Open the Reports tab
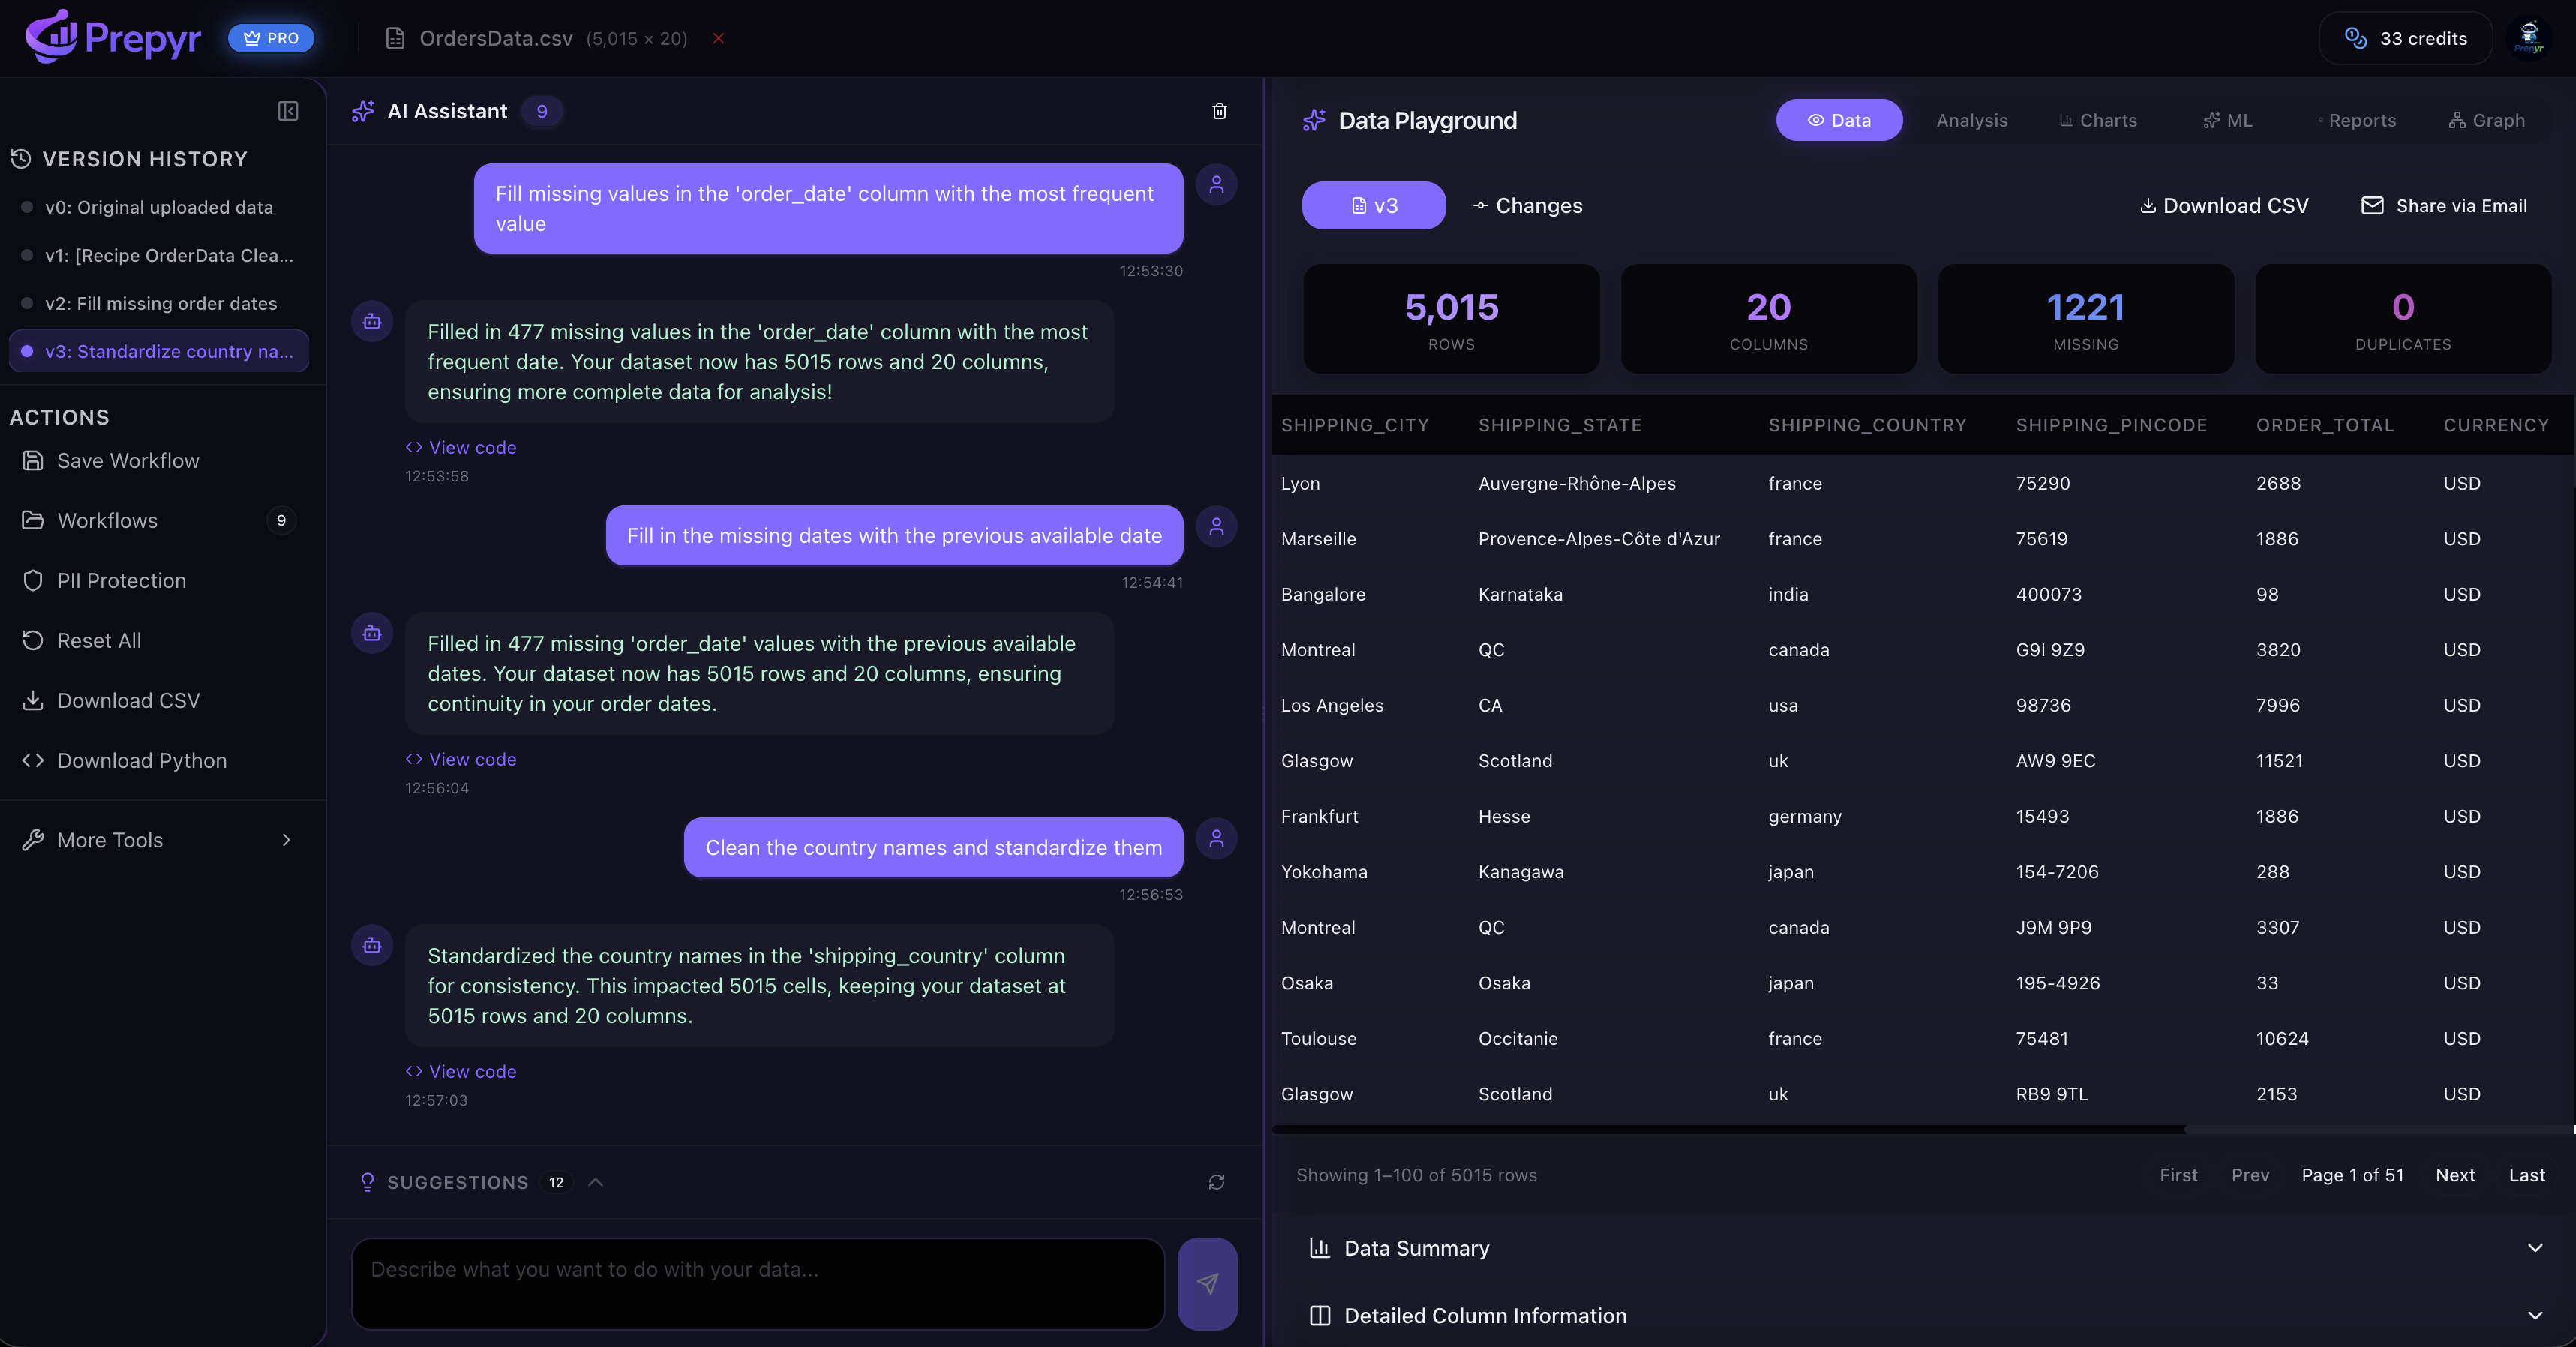The height and width of the screenshot is (1347, 2576). tap(2356, 120)
